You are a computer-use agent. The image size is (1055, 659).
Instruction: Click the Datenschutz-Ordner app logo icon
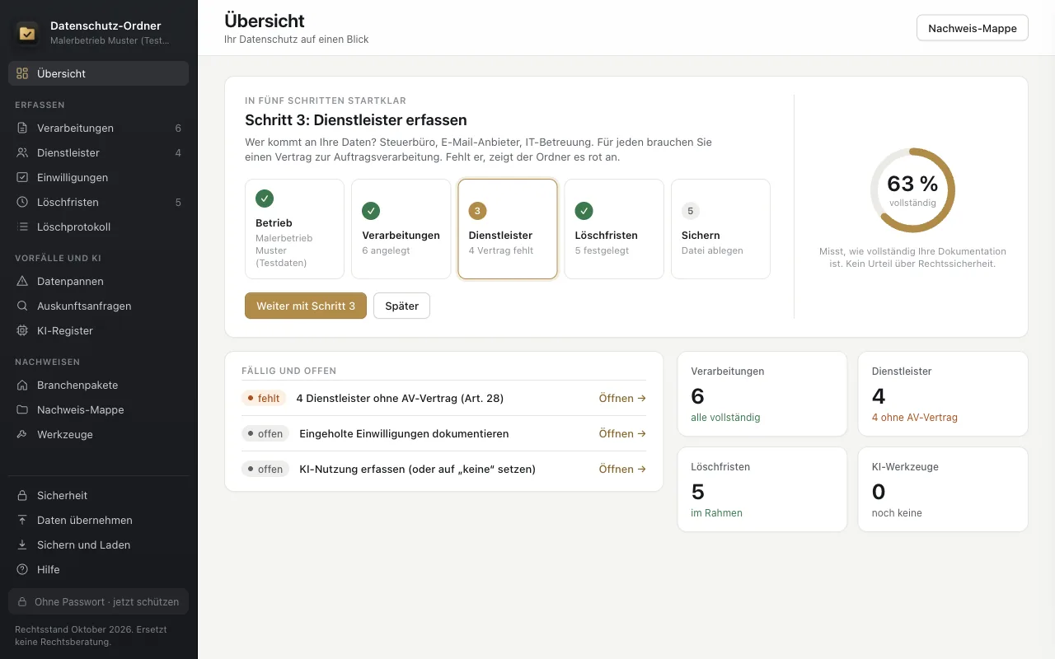coord(28,33)
